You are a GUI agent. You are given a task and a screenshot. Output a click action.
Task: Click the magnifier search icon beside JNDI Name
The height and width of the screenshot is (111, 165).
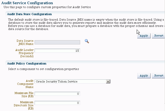87,41
